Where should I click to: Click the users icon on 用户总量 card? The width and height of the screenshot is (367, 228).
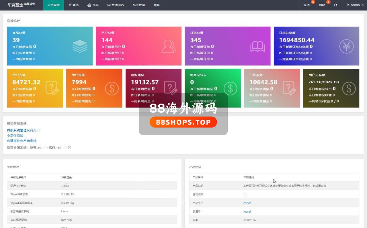[169, 46]
